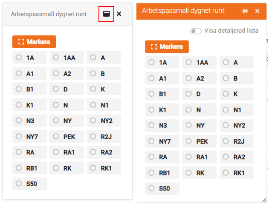Image resolution: width=269 pixels, height=205 pixels.
Task: Select radio option PEK in orange-header panel
Action: [x=189, y=141]
